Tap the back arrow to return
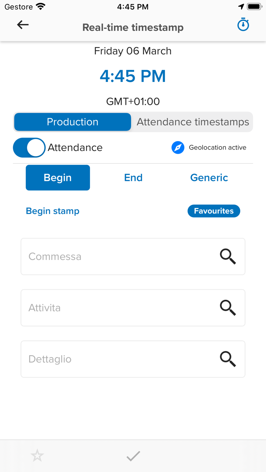The image size is (266, 472). point(23,24)
